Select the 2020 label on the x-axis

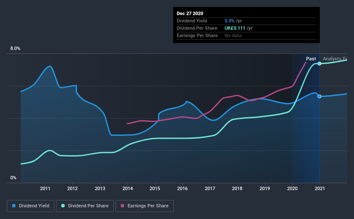coord(292,188)
